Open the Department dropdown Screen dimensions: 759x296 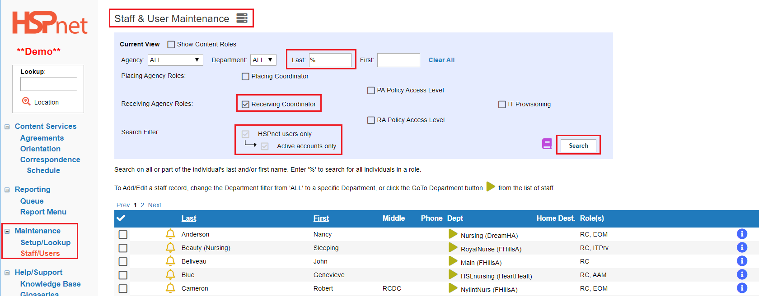click(263, 60)
